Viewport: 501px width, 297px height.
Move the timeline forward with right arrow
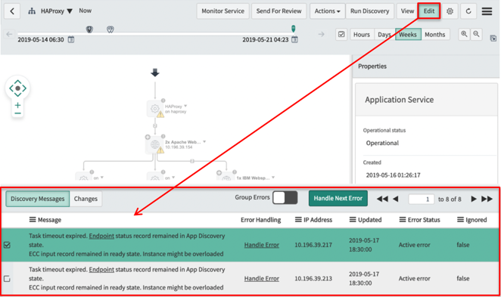click(321, 34)
